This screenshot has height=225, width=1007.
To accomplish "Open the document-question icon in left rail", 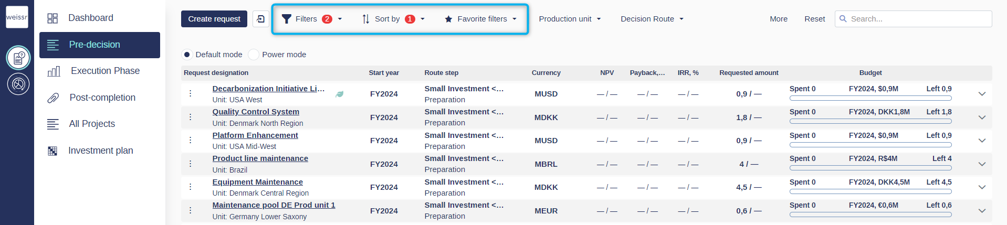I will tap(18, 58).
